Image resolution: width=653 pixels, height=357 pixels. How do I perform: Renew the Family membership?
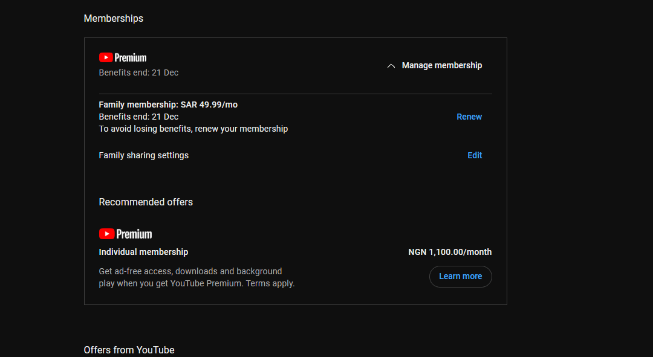[469, 117]
